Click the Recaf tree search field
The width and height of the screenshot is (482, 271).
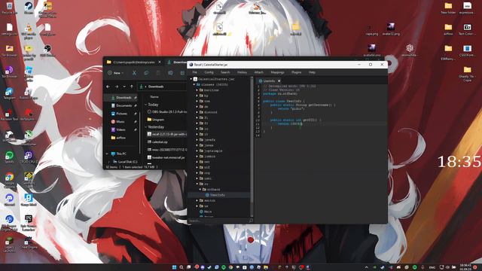tap(218, 221)
